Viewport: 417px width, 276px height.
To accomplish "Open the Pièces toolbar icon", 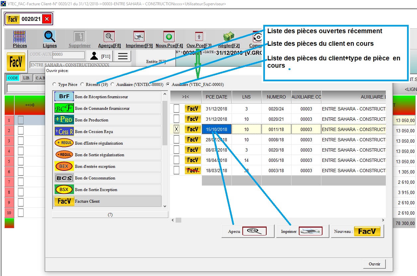I will (20, 37).
